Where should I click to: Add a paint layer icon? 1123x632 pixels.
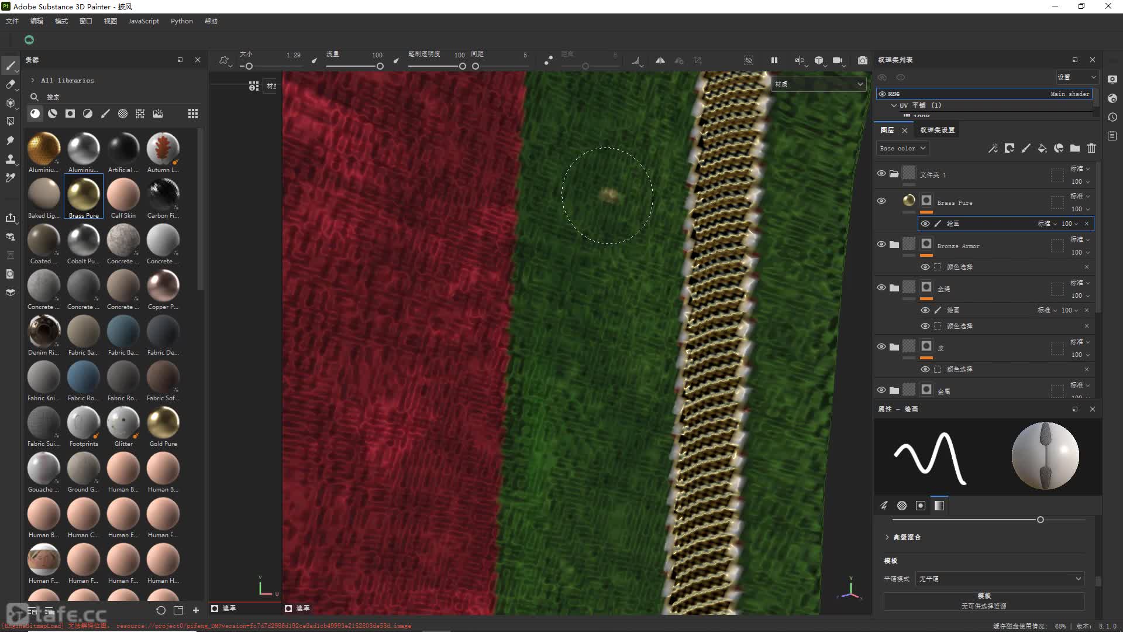coord(1026,148)
